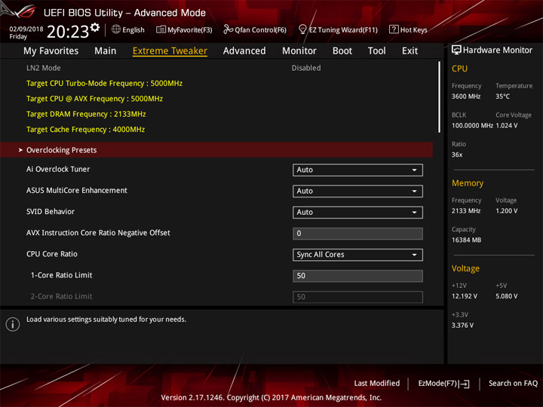
Task: Click LN2 Mode Disabled value
Action: [x=305, y=68]
